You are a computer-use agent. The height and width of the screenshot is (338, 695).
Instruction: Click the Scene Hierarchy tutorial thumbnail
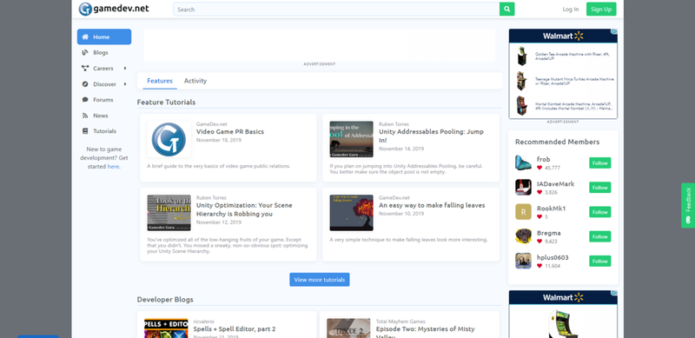click(169, 213)
